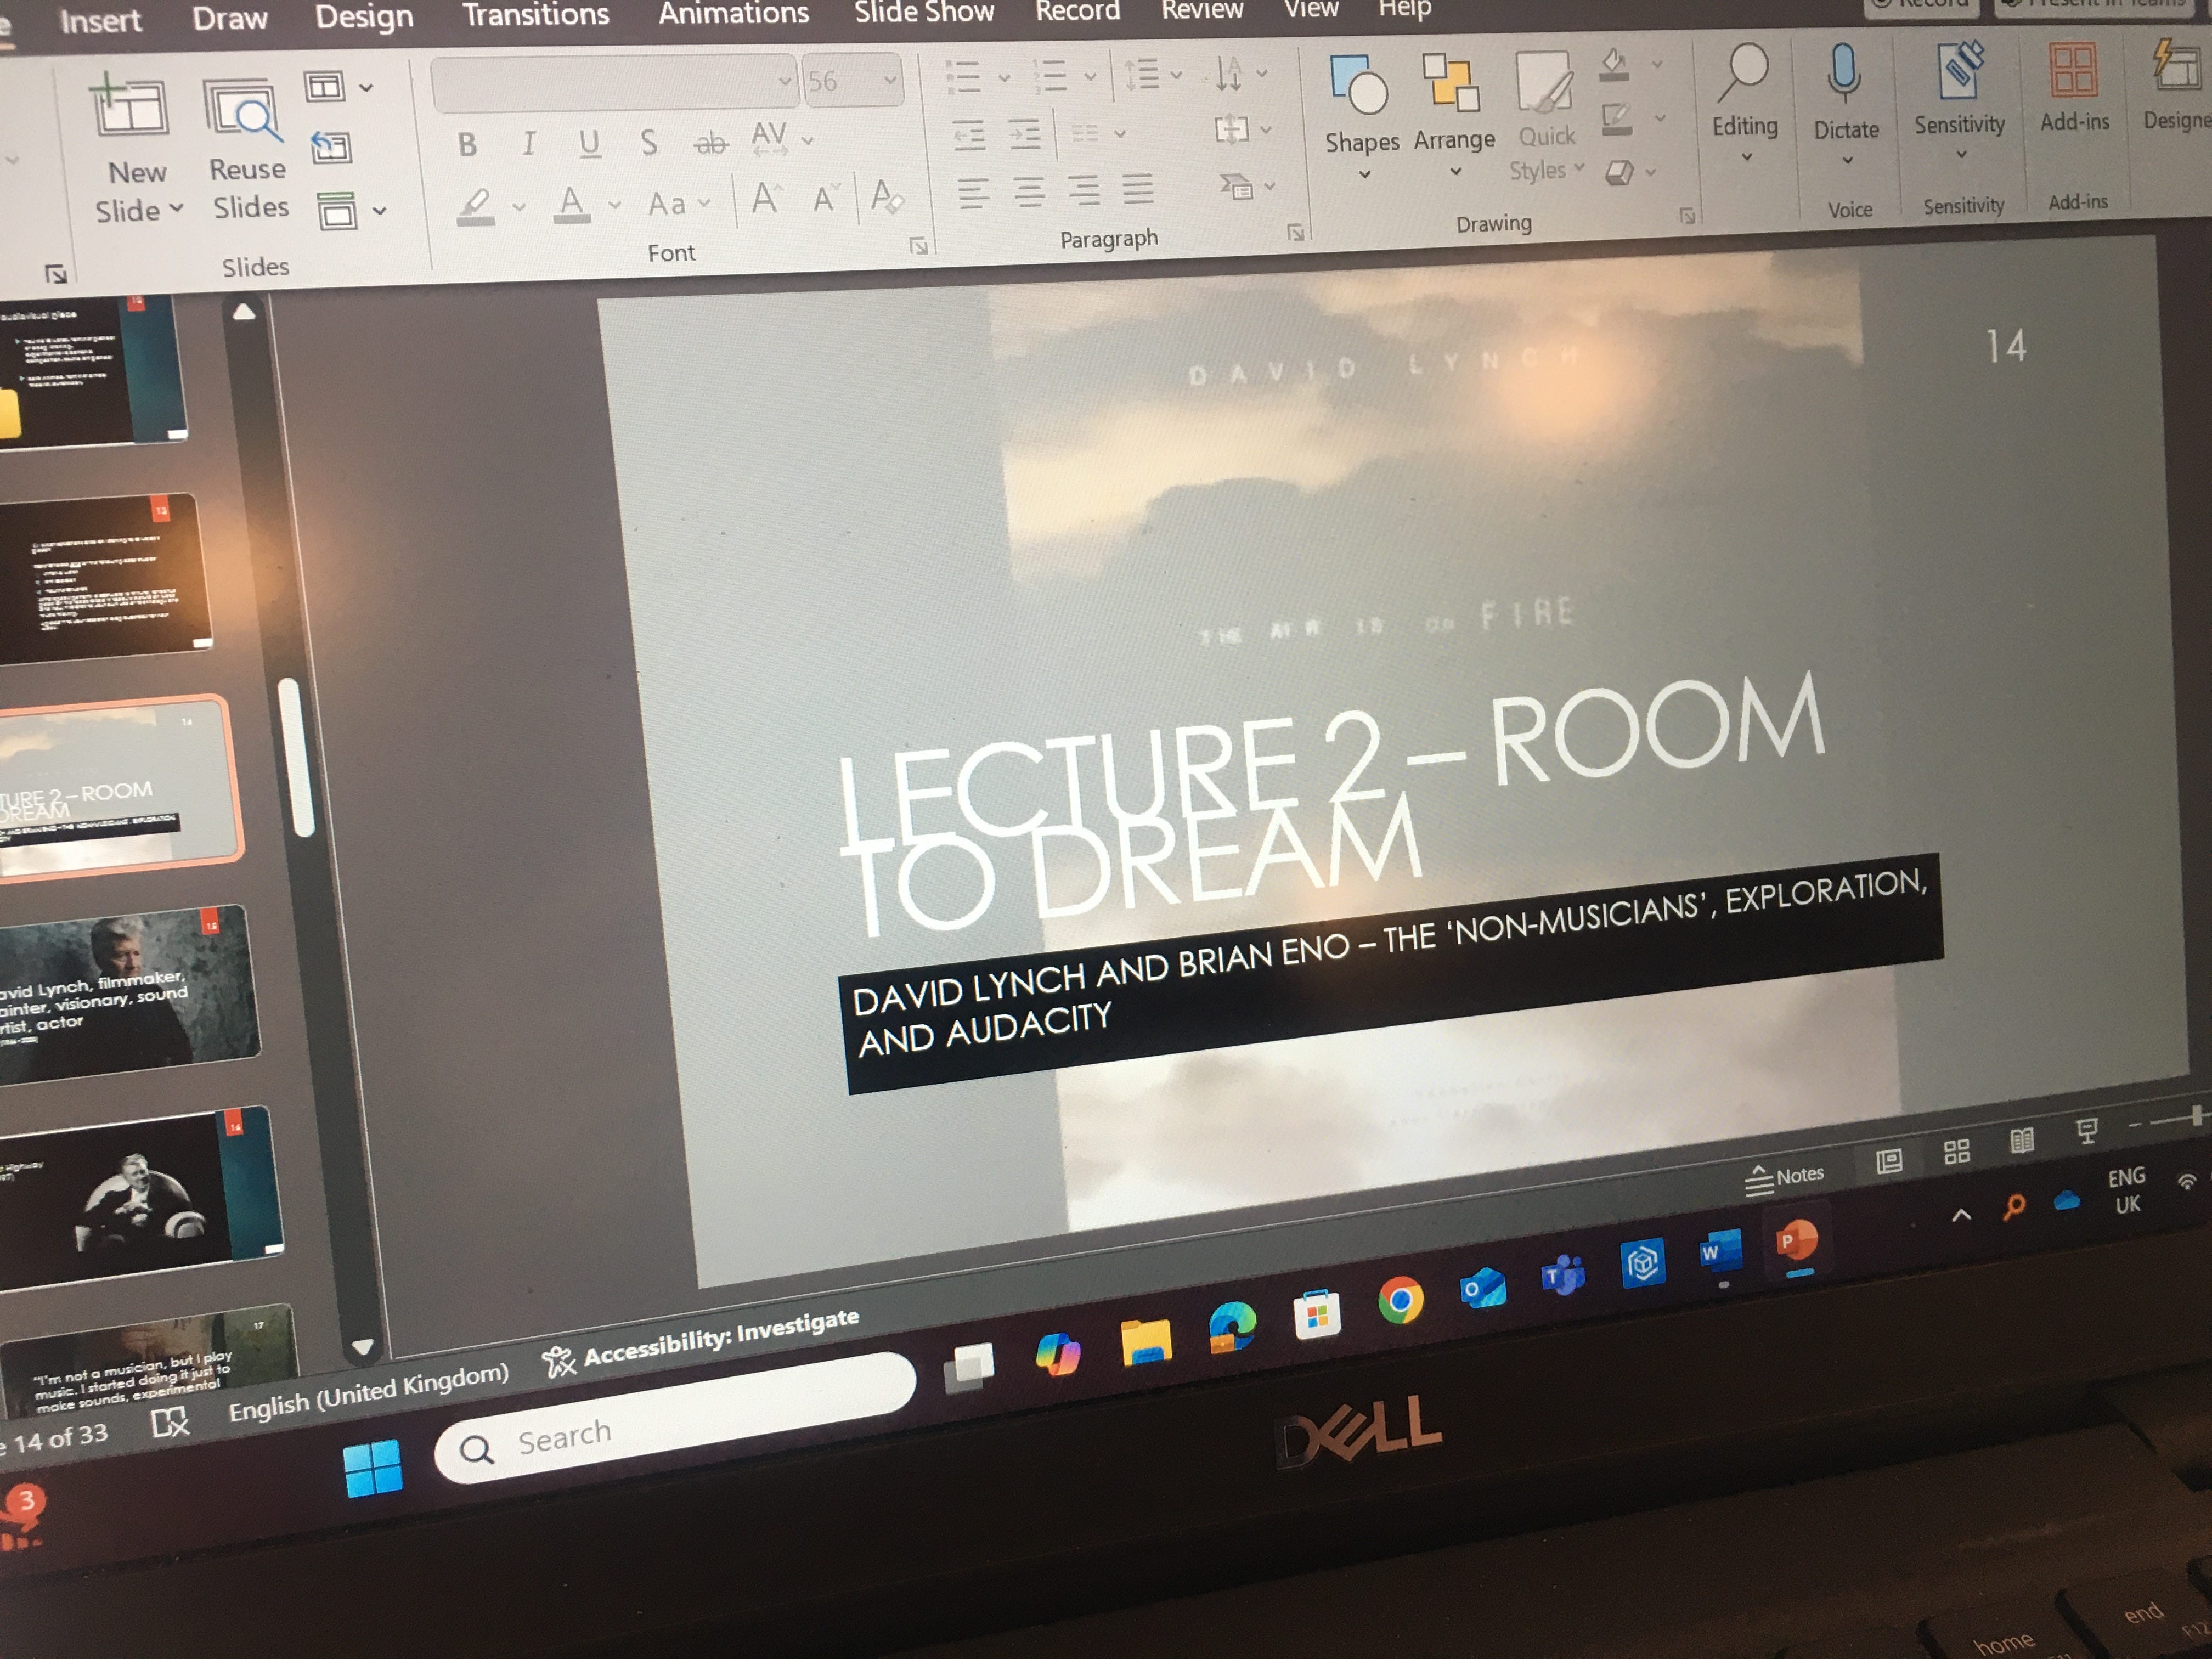The width and height of the screenshot is (2212, 1659).
Task: Switch to the Animations tab
Action: tap(733, 13)
